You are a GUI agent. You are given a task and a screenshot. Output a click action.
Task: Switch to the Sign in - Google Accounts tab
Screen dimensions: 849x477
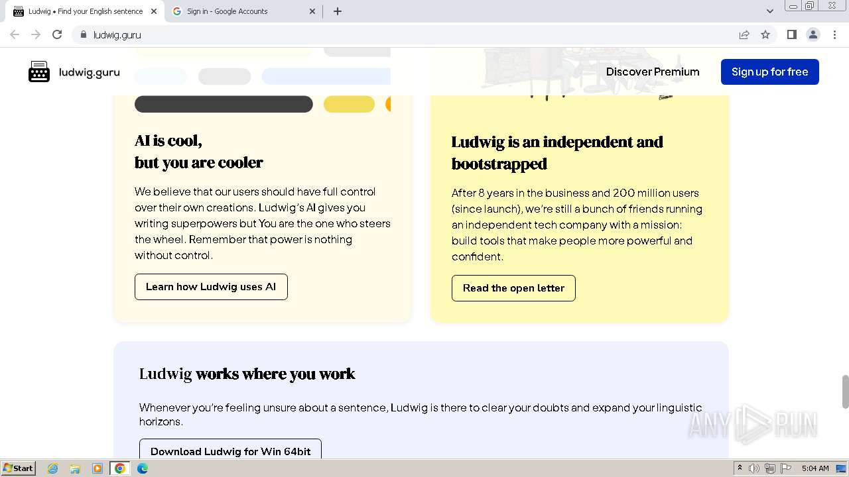(x=243, y=11)
